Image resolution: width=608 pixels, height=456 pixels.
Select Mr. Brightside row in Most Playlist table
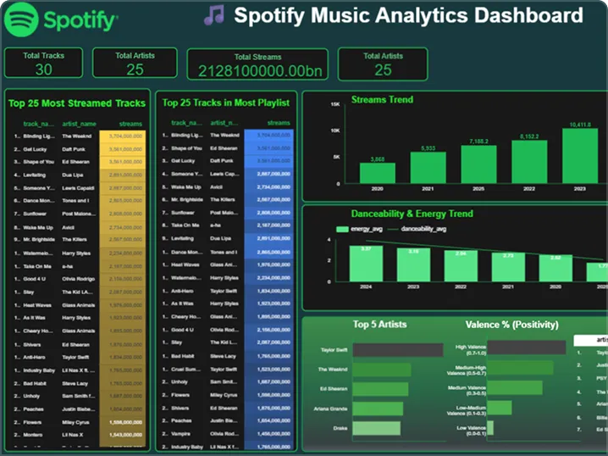228,199
